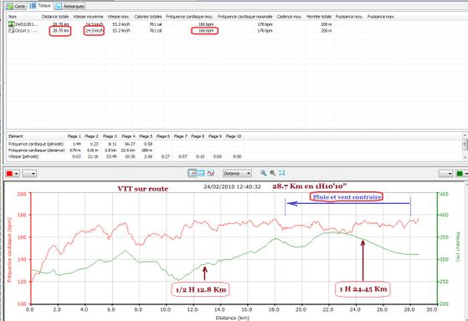Select the 24/02/201... activity row icon
Viewport: 468px width, 321px height.
click(x=12, y=24)
